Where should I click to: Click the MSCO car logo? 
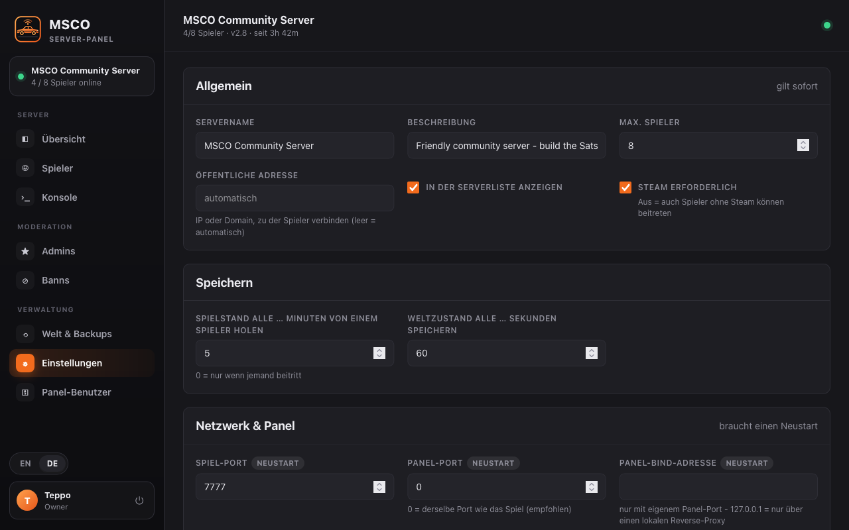pyautogui.click(x=28, y=29)
